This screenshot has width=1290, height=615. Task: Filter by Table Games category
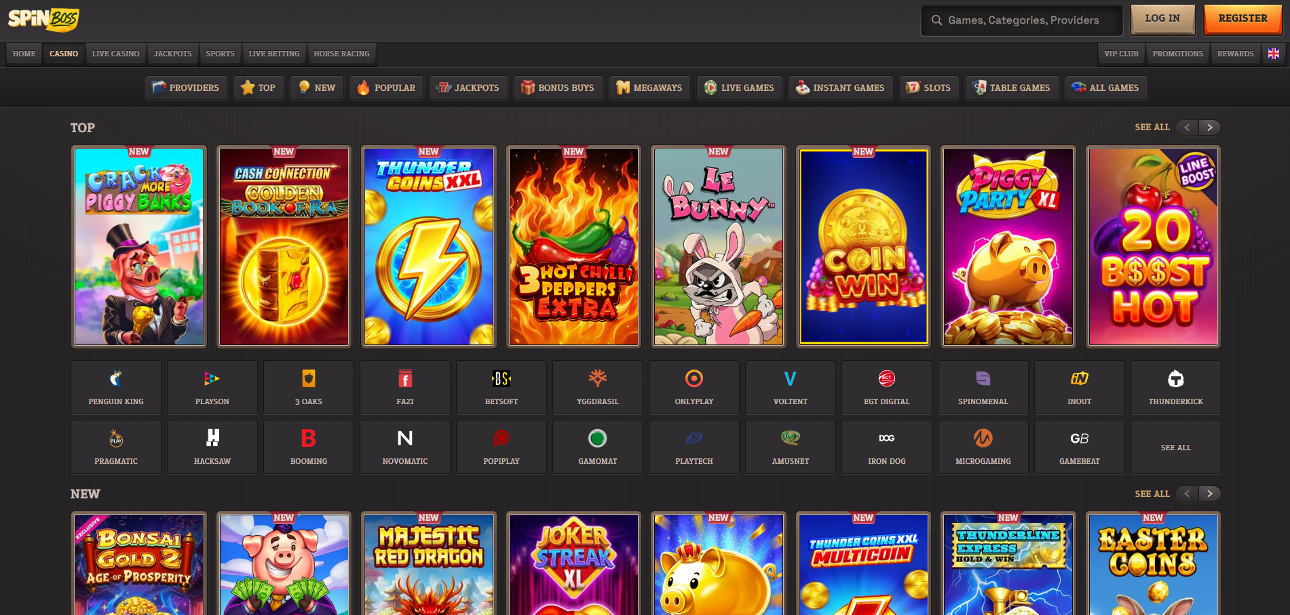[x=1011, y=87]
